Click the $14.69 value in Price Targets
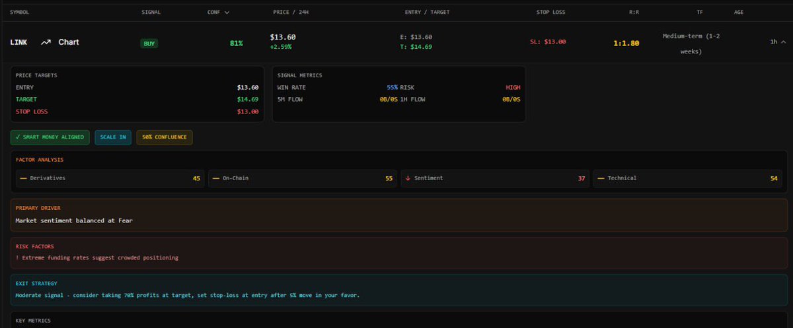793x328 pixels. coord(248,100)
